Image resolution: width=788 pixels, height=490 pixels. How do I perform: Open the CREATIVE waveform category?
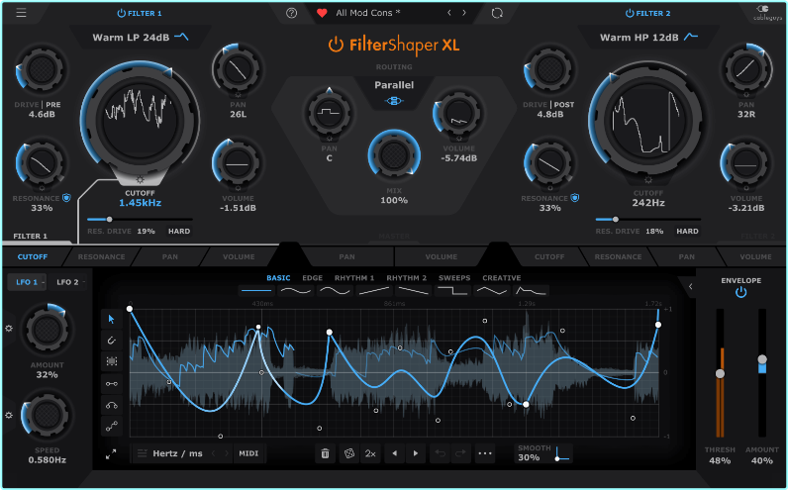point(502,278)
